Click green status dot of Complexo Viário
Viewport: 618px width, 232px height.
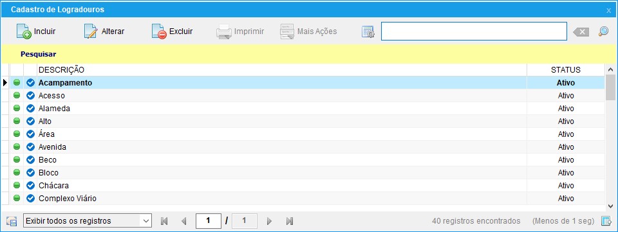(x=17, y=198)
